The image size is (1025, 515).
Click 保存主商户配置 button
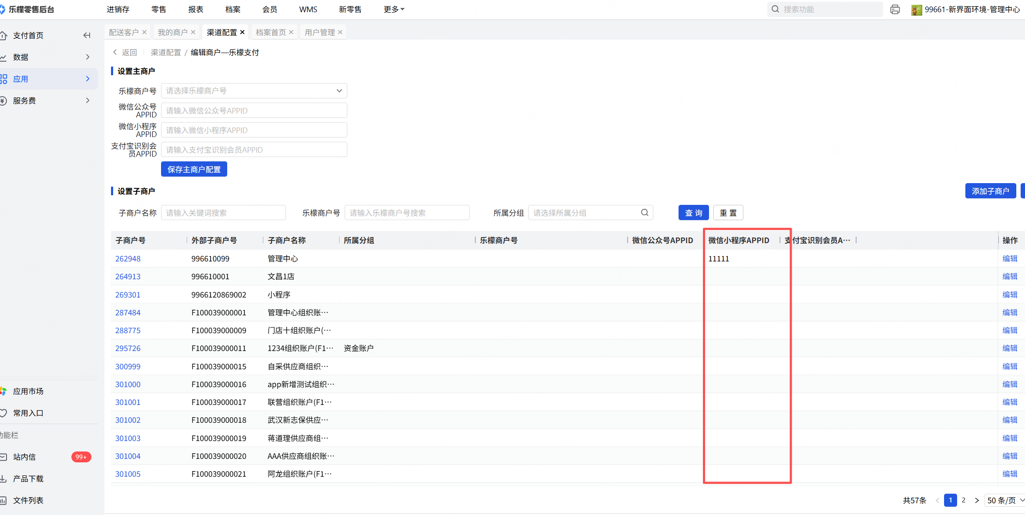(194, 169)
